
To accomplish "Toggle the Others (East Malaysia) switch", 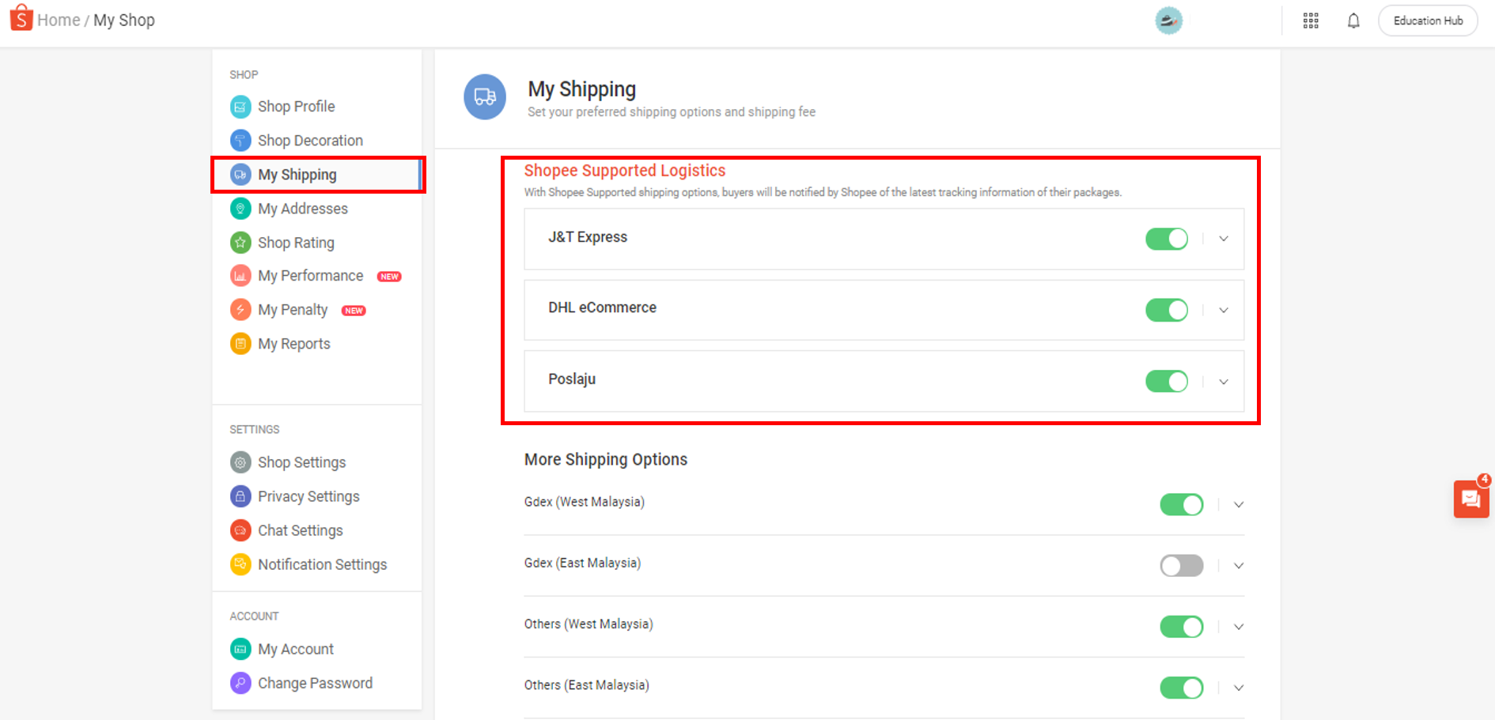I will point(1181,688).
